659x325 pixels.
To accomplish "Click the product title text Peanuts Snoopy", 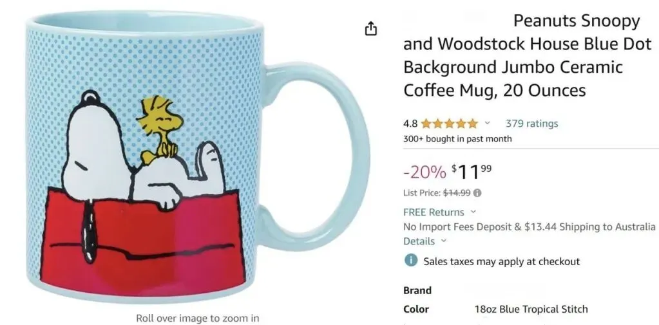I will tap(577, 21).
